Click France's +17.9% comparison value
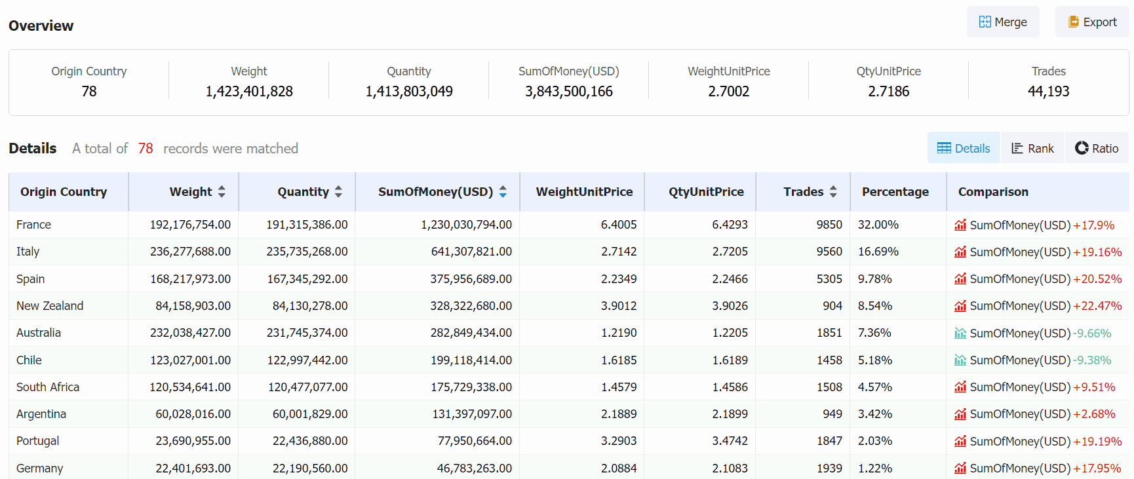Viewport: 1134px width, 479px height. (1093, 225)
